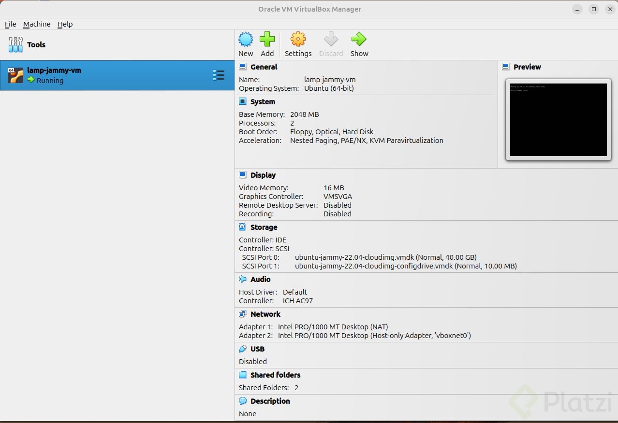Viewport: 618px width, 423px height.
Task: Click the Shared folders section icon
Action: (x=243, y=375)
